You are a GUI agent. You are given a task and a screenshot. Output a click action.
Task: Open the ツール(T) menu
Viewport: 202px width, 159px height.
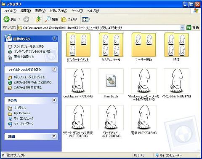(77, 11)
